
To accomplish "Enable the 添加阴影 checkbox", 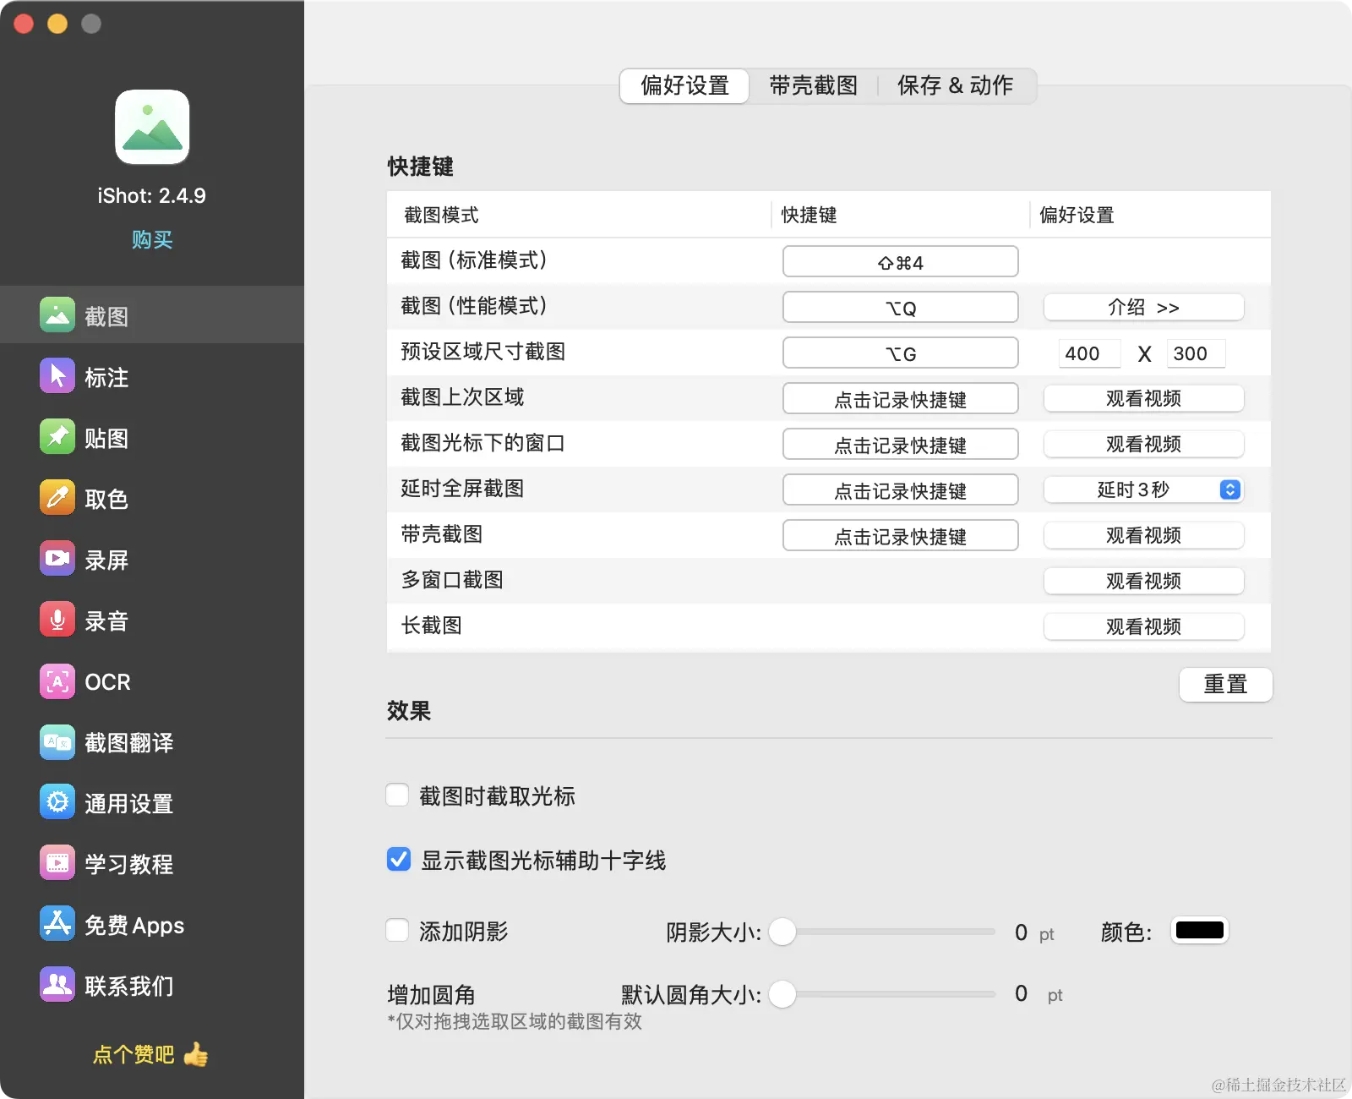I will [x=397, y=930].
